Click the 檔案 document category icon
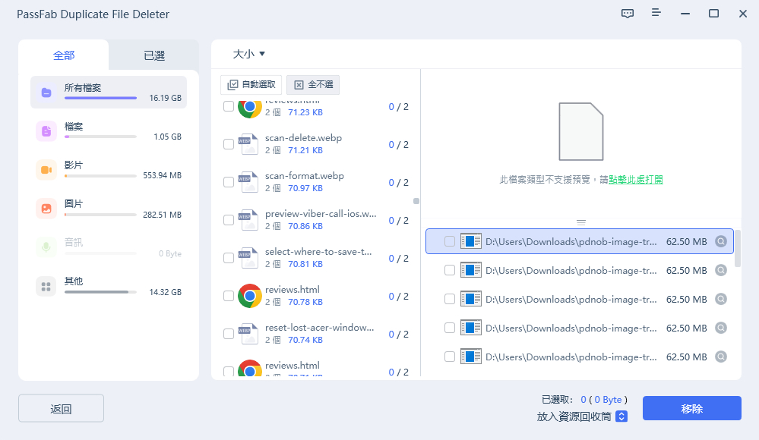The image size is (759, 440). (46, 131)
